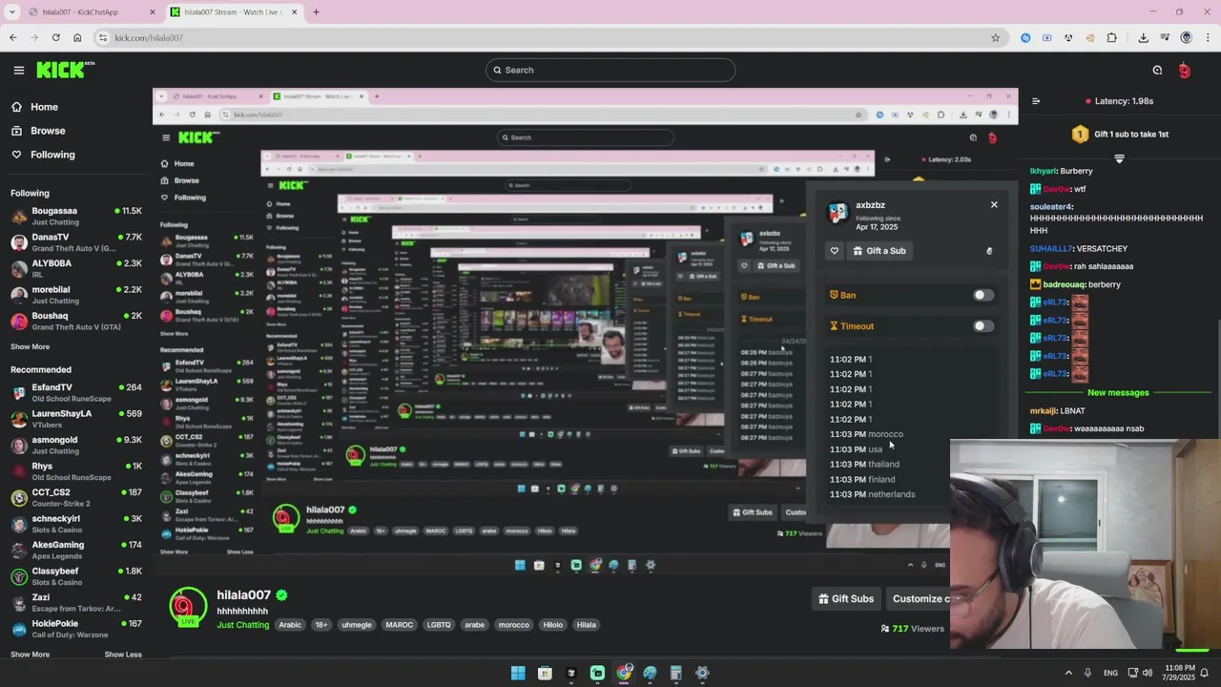Expand the gift leaderboard arrow below banner
Screen dimensions: 1221x687
[1119, 158]
